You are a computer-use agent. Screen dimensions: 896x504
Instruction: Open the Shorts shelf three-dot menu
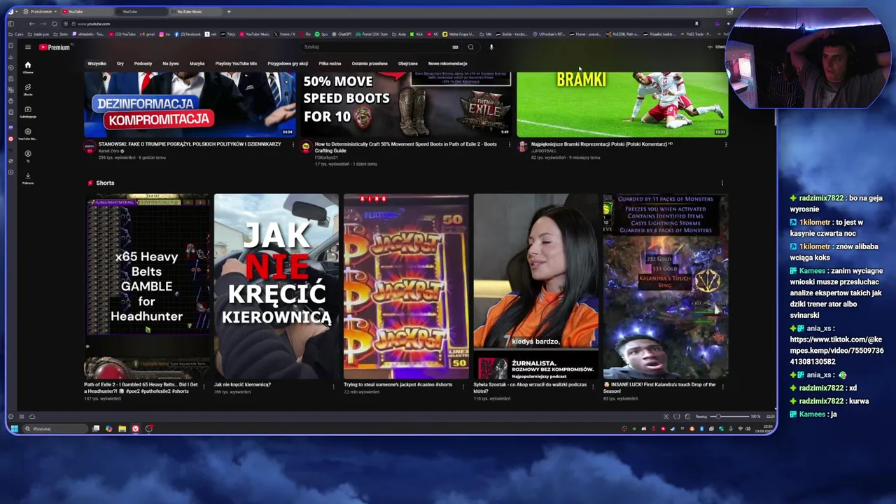[722, 183]
